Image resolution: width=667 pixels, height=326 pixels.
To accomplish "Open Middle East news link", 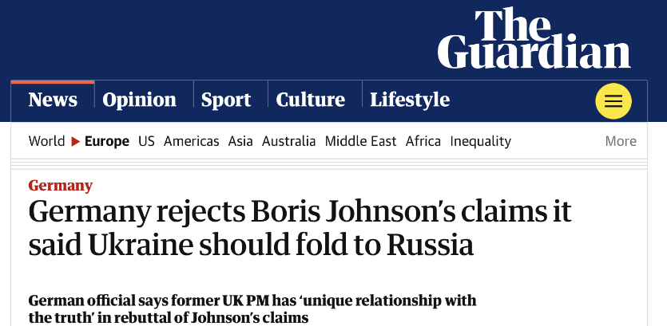I will point(360,141).
